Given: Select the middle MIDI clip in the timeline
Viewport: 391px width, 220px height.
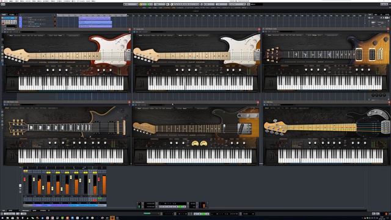Looking at the screenshot, I should tap(95, 22).
